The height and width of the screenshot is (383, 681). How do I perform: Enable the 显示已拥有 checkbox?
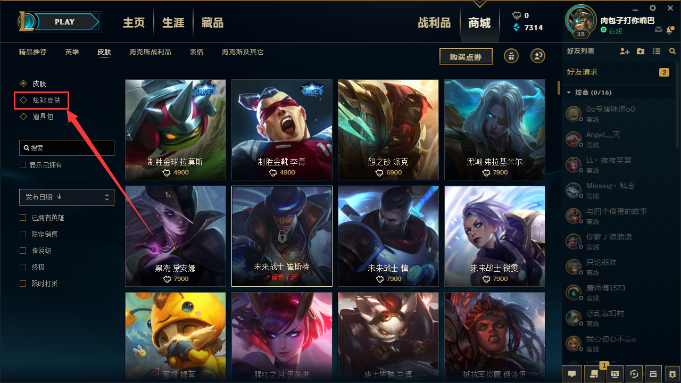click(23, 165)
